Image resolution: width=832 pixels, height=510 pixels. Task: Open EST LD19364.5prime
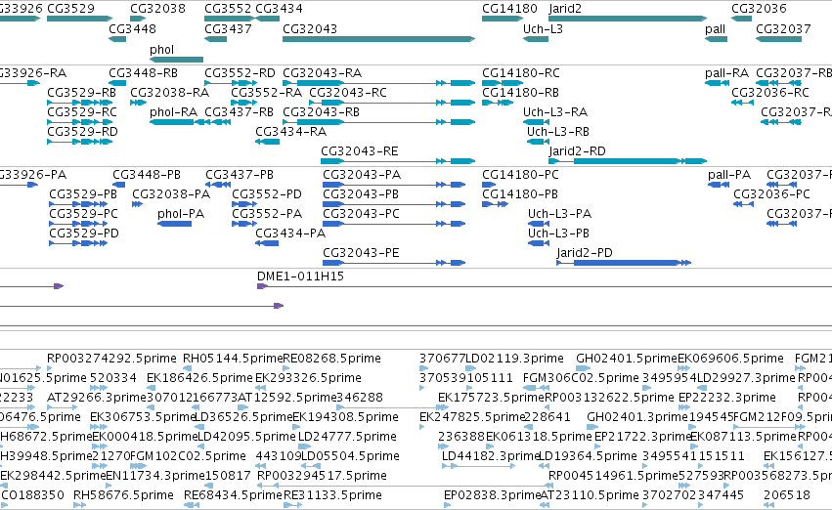(x=588, y=457)
